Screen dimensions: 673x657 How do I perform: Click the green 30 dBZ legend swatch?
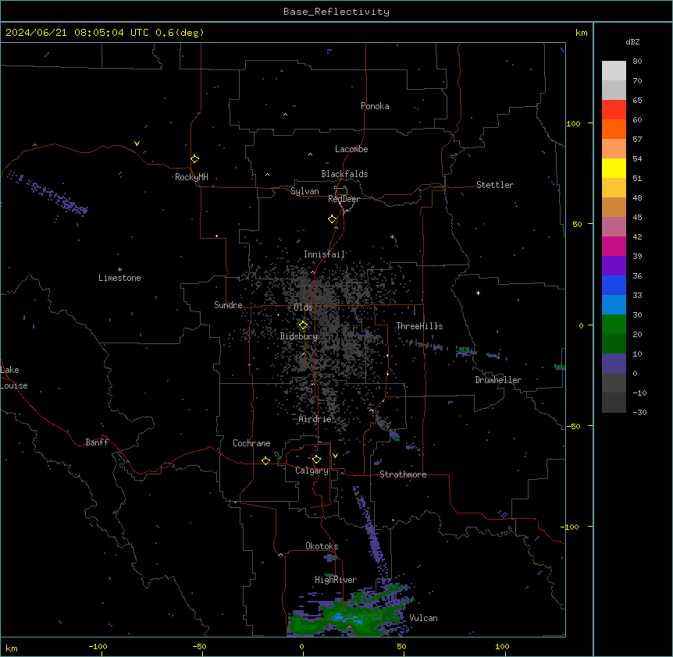(614, 325)
